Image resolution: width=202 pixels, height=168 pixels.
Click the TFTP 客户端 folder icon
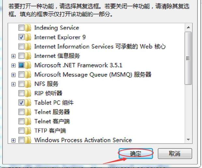click(28, 131)
